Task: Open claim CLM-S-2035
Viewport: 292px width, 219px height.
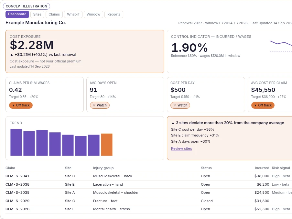Action: (17, 192)
